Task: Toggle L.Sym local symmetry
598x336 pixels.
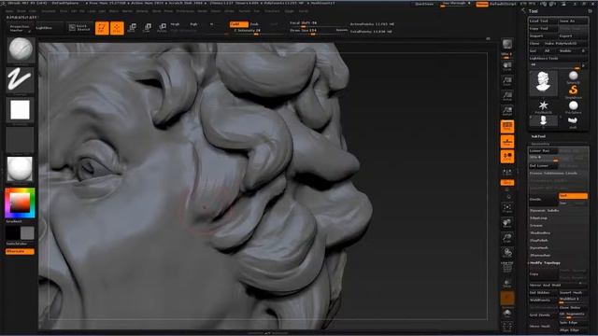Action: pyautogui.click(x=506, y=172)
